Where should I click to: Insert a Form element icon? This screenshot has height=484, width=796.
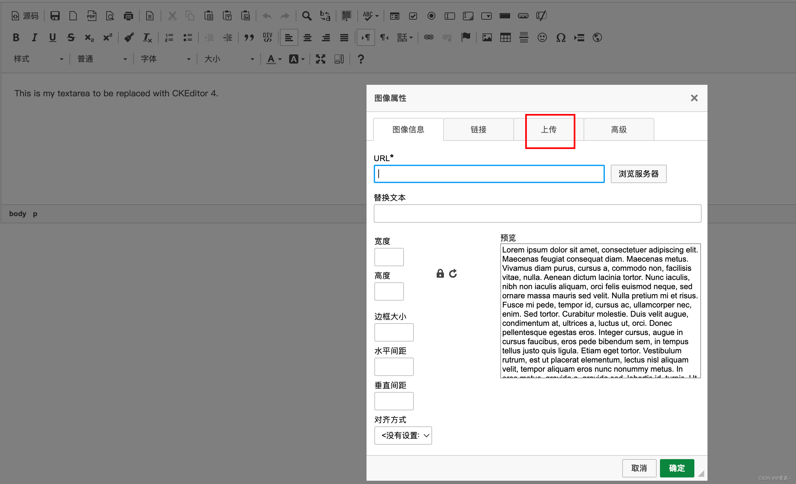395,16
